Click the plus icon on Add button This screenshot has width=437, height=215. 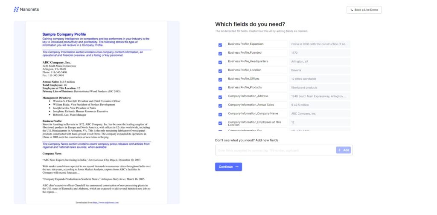tap(339, 150)
